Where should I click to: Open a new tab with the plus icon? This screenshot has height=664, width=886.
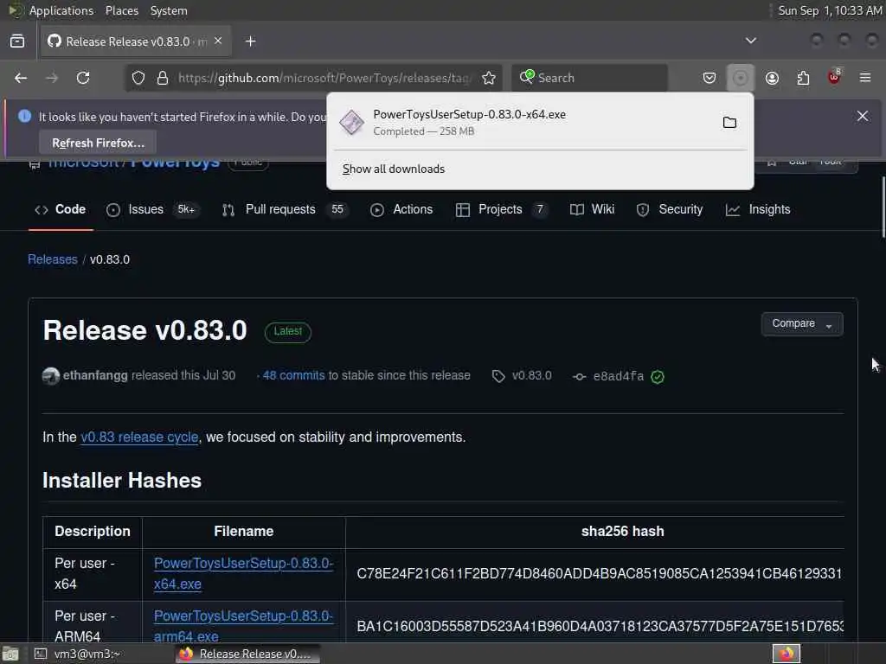coord(251,41)
